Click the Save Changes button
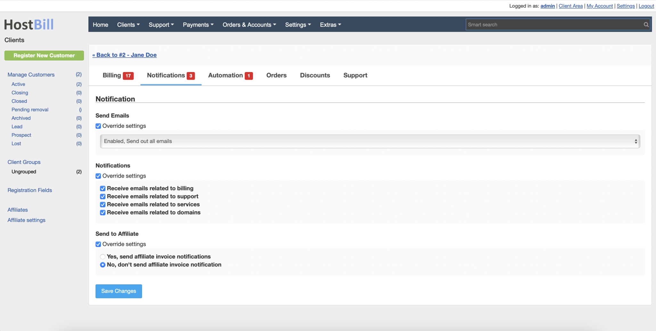Screen dimensions: 656x331 point(119,291)
